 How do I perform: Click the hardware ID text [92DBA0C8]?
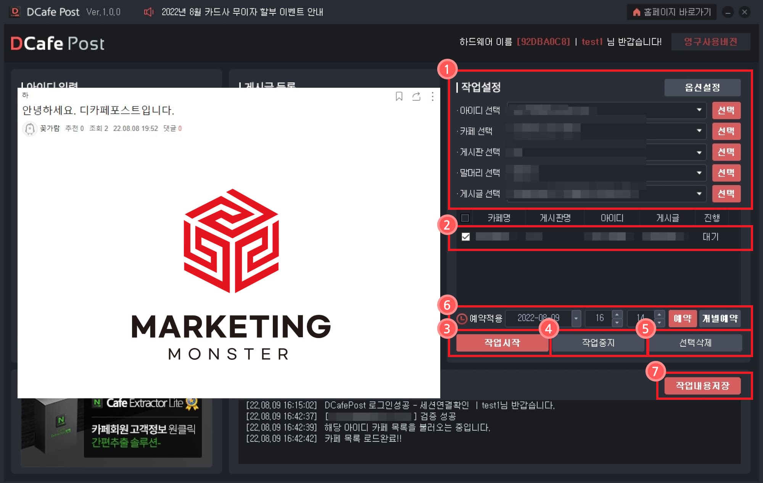(543, 42)
